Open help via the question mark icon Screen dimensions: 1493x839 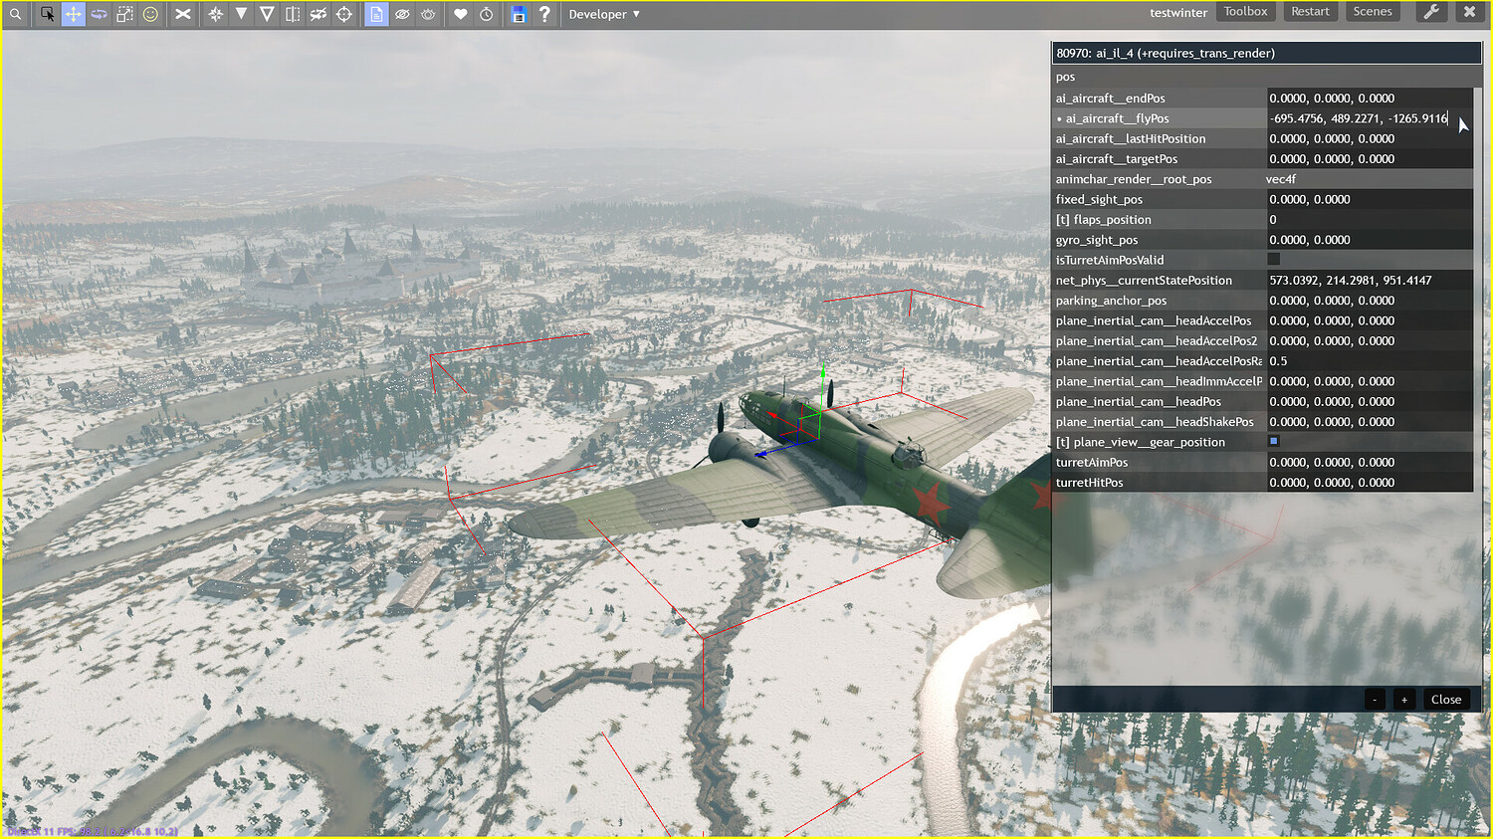pos(543,14)
